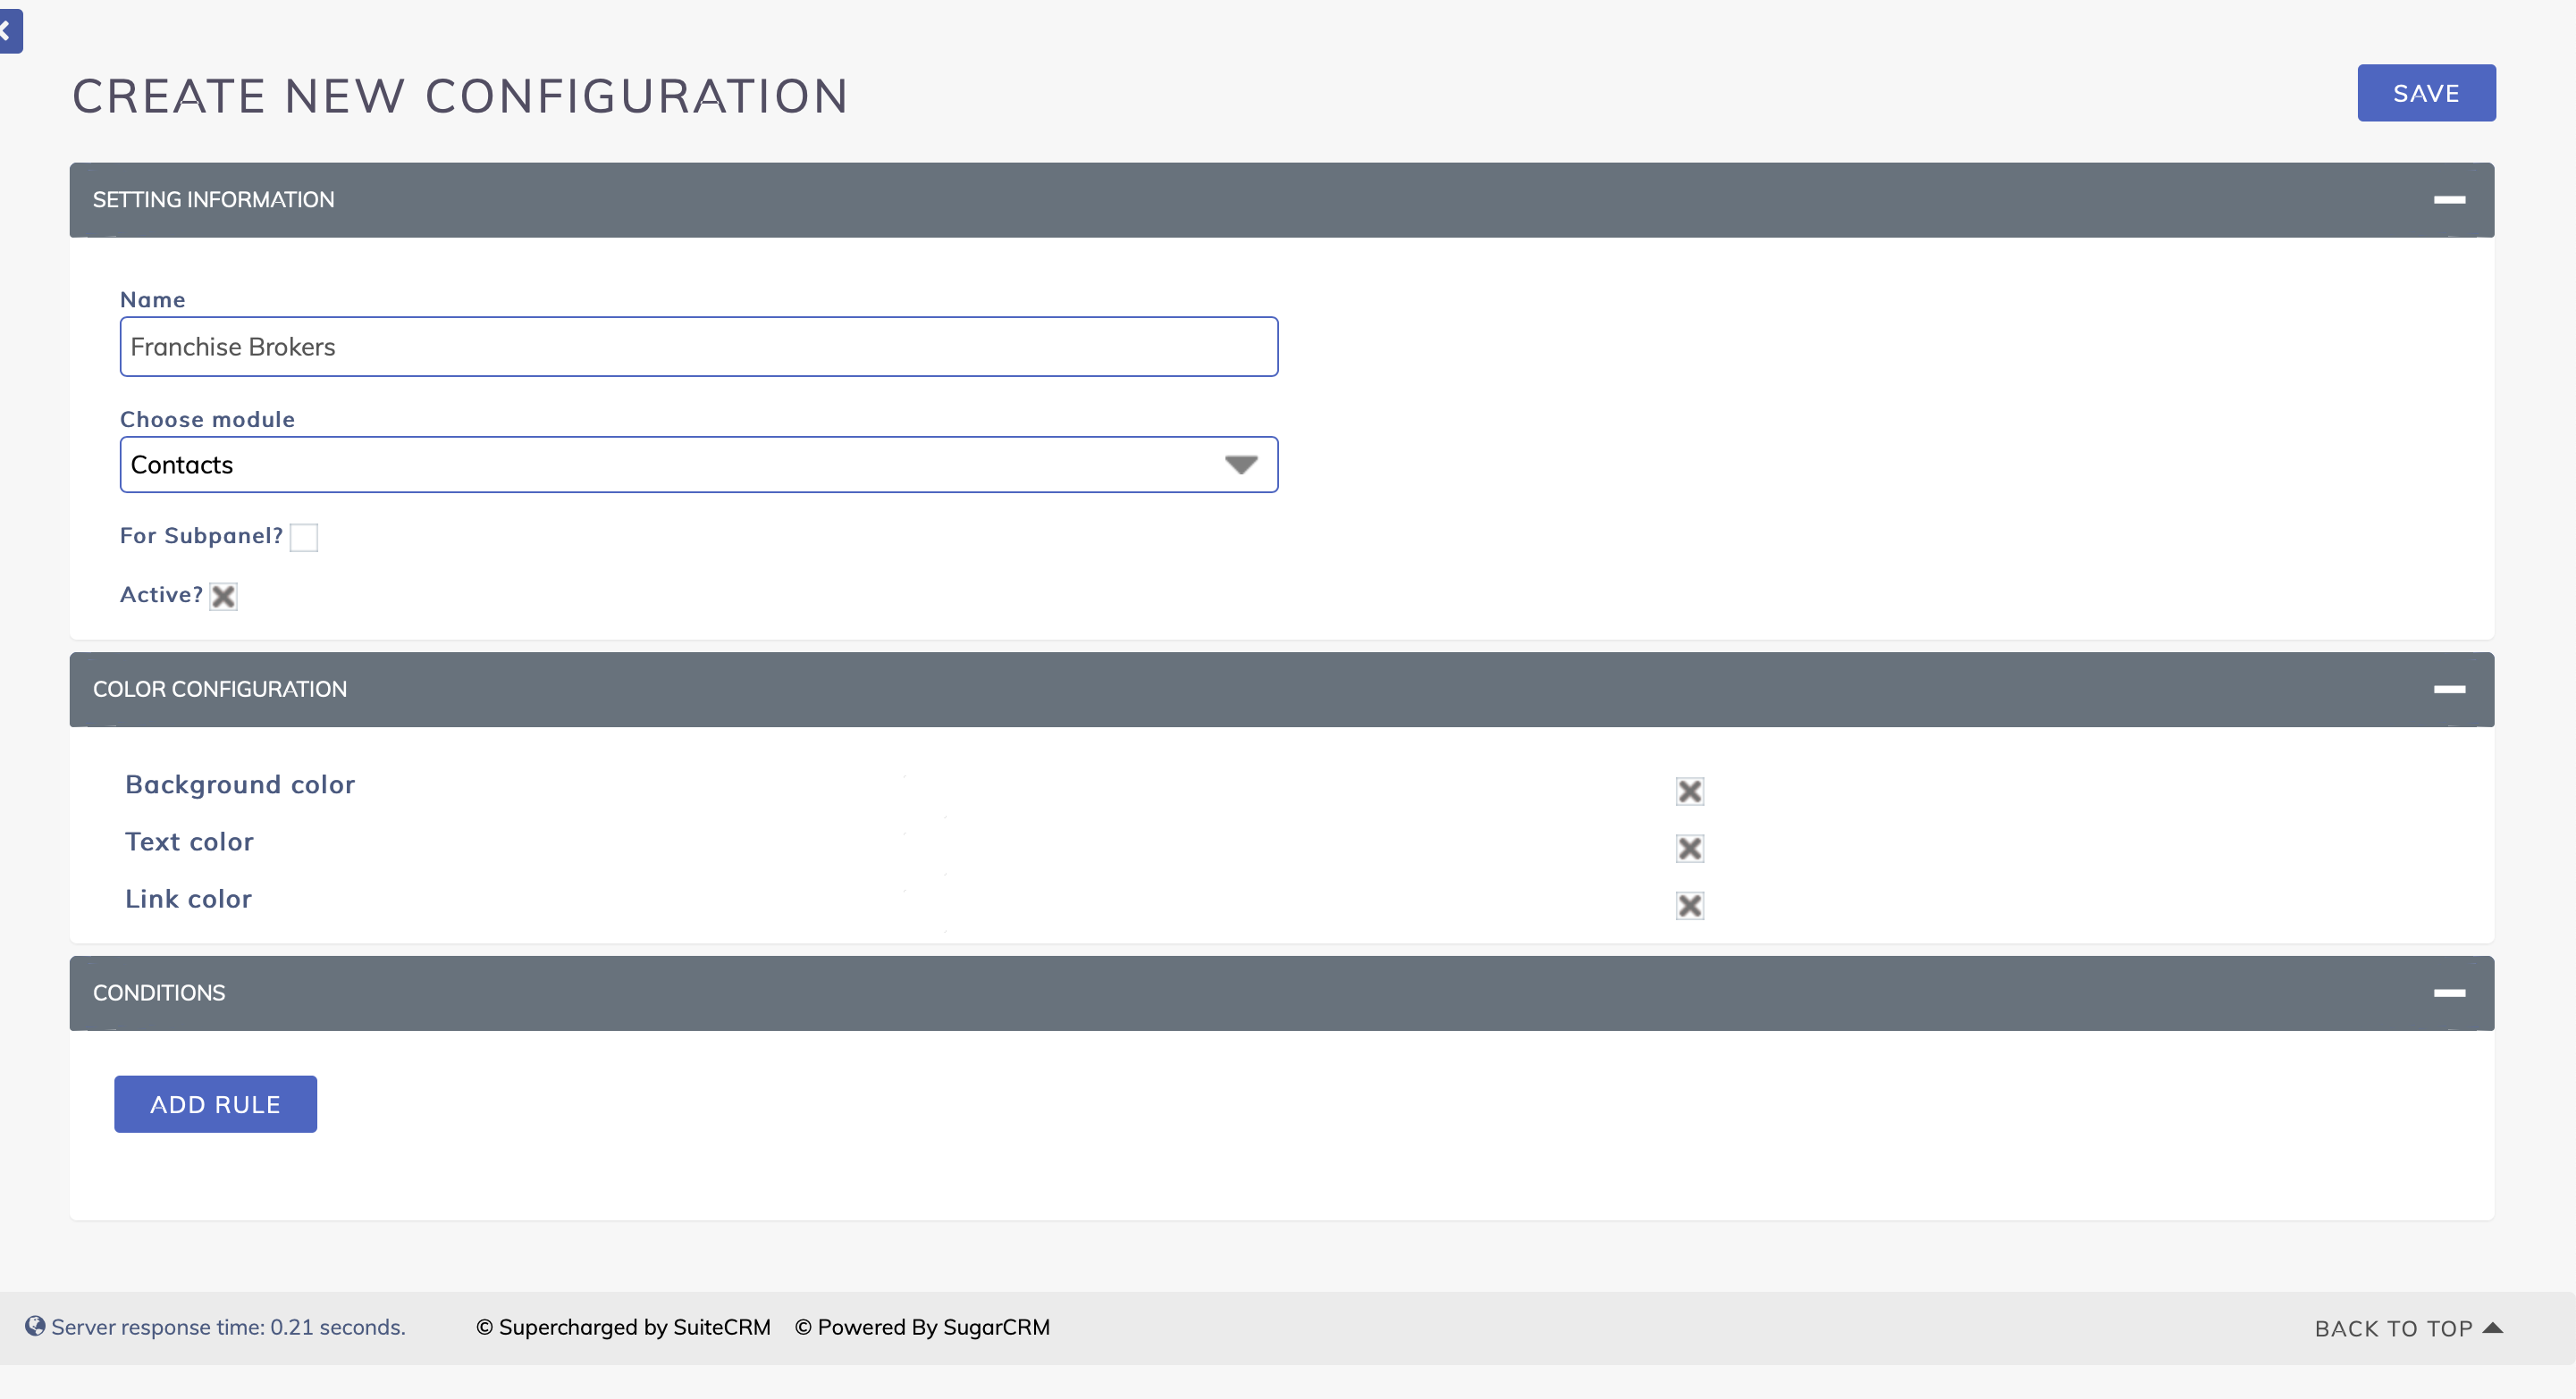
Task: Open the Choose module dropdown
Action: [699, 465]
